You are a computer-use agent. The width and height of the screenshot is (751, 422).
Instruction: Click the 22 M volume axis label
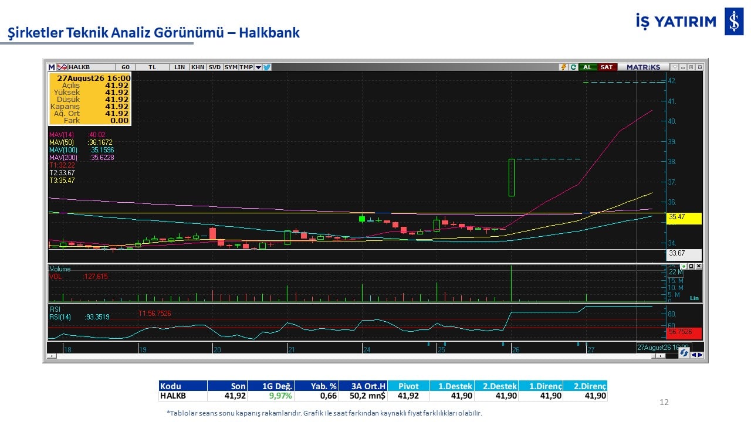(x=675, y=273)
